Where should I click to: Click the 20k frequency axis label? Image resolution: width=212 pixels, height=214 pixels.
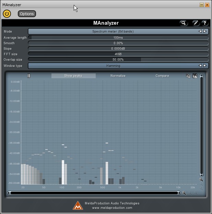[x=193, y=188]
